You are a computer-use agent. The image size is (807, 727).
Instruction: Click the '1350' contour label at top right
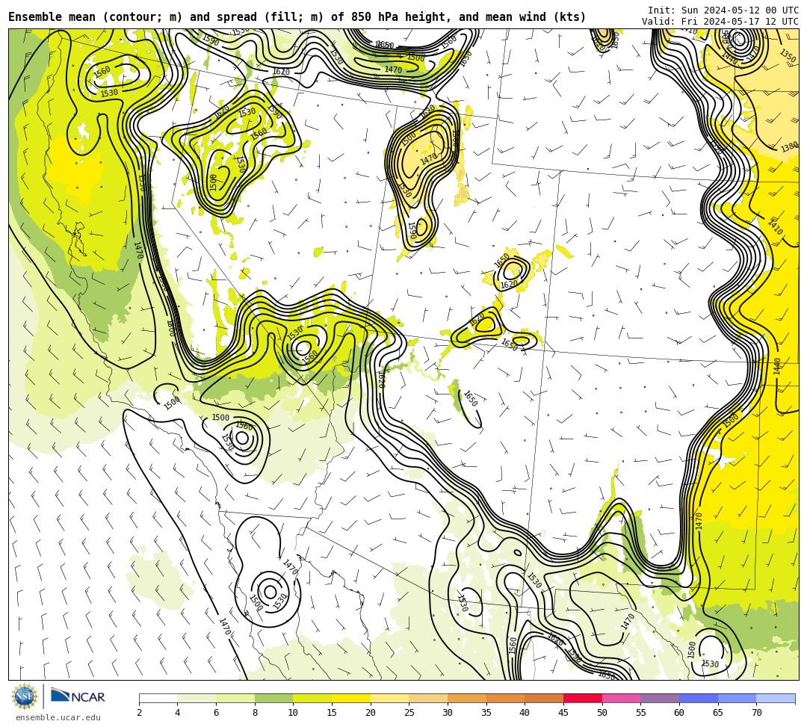[788, 55]
